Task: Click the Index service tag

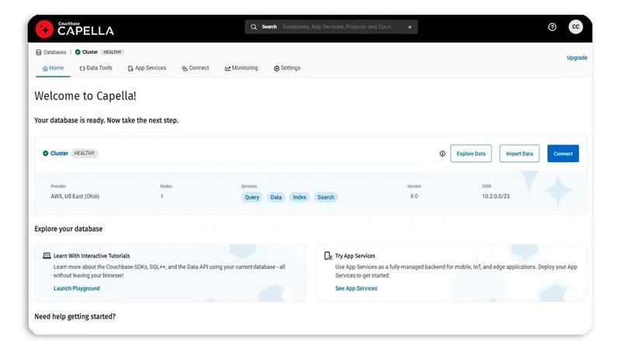Action: 300,197
